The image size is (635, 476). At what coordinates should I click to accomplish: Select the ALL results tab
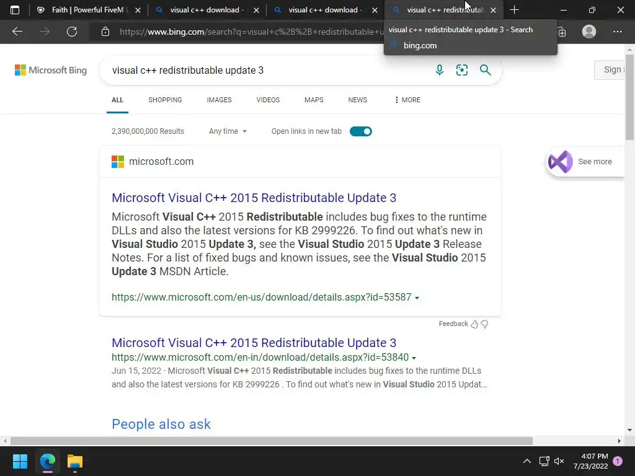coord(117,100)
